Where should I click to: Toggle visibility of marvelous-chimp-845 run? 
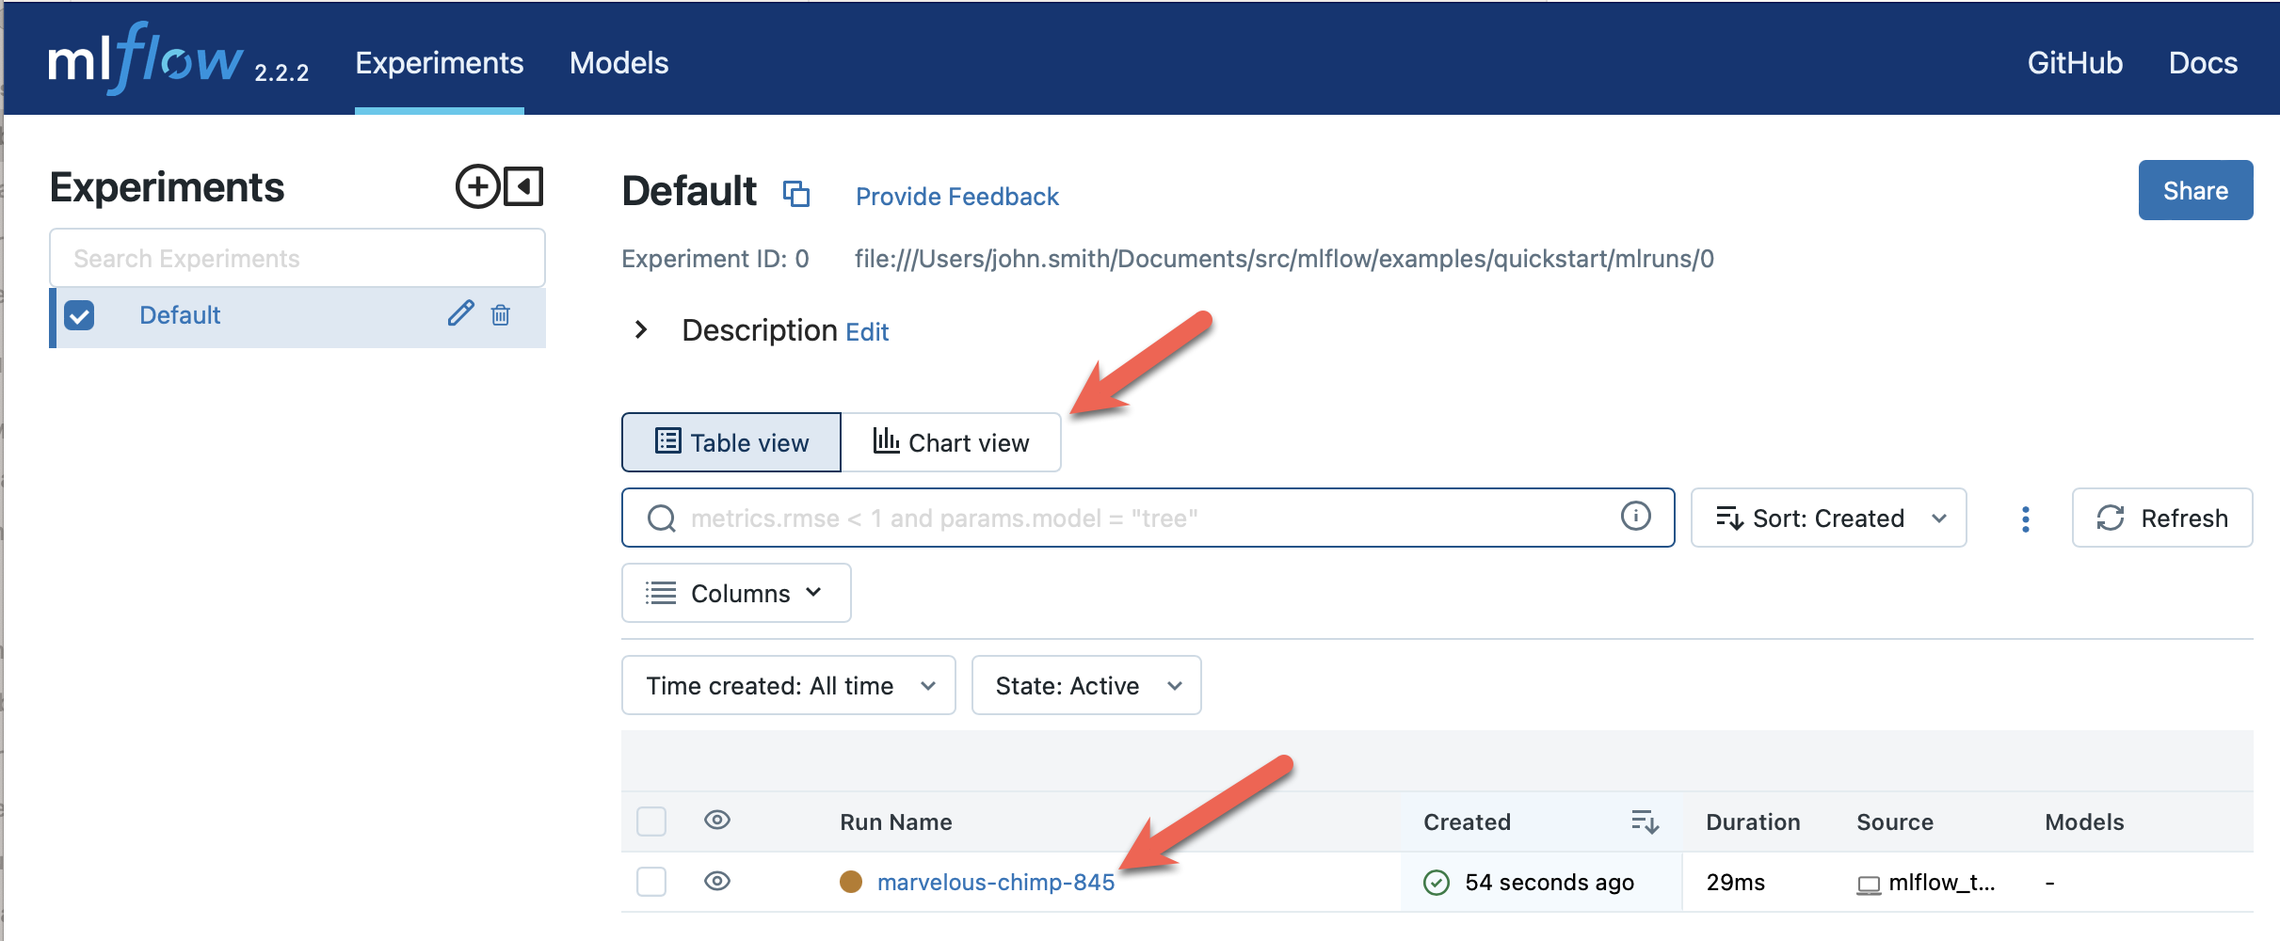717,882
